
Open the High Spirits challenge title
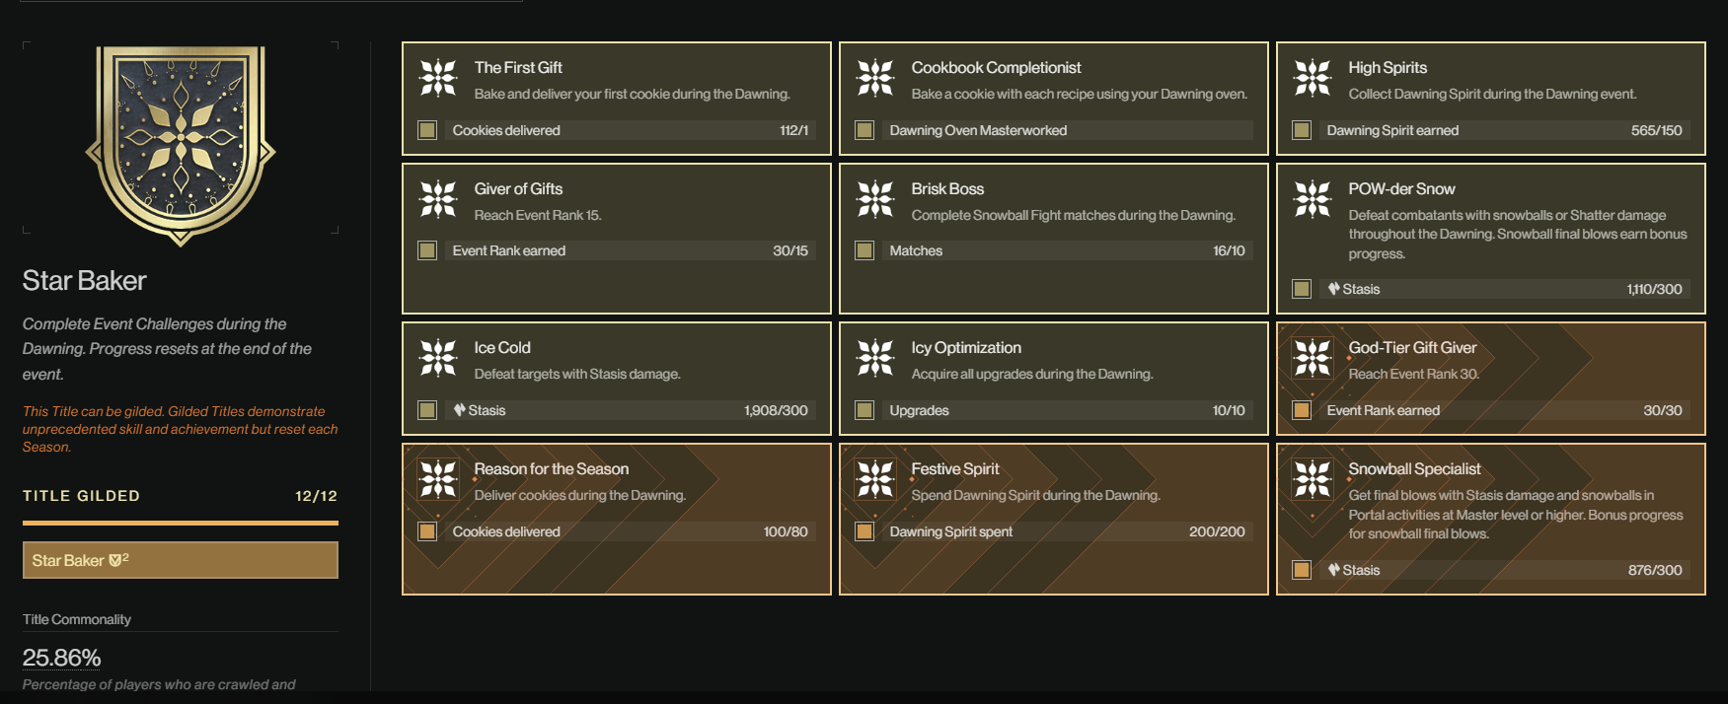click(x=1388, y=67)
